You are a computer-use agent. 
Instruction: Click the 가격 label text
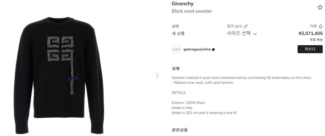313,26
